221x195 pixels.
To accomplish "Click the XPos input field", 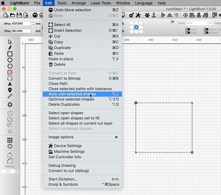I will pyautogui.click(x=21, y=23).
